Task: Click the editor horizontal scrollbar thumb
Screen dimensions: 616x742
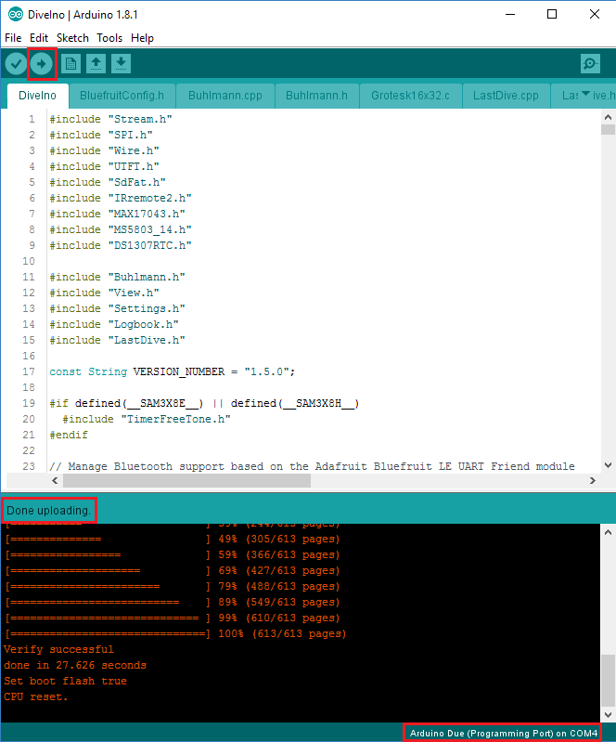Action: point(186,480)
